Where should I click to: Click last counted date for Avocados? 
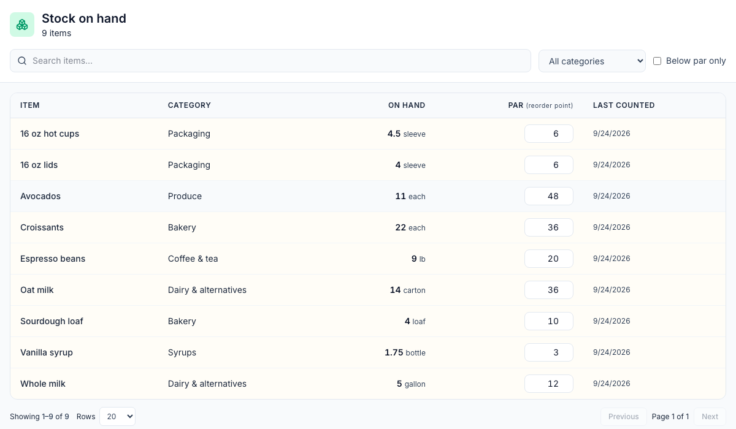click(x=611, y=196)
